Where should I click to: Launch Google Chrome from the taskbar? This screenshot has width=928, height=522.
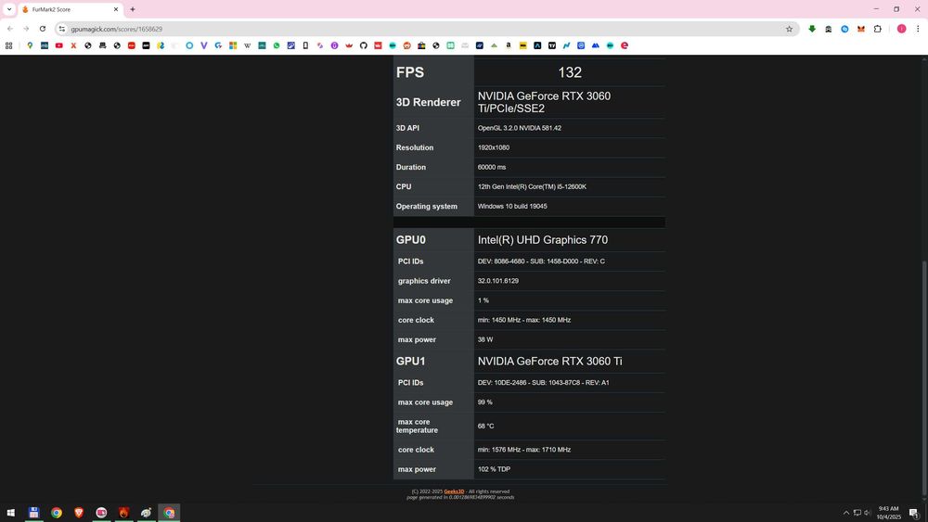point(57,513)
